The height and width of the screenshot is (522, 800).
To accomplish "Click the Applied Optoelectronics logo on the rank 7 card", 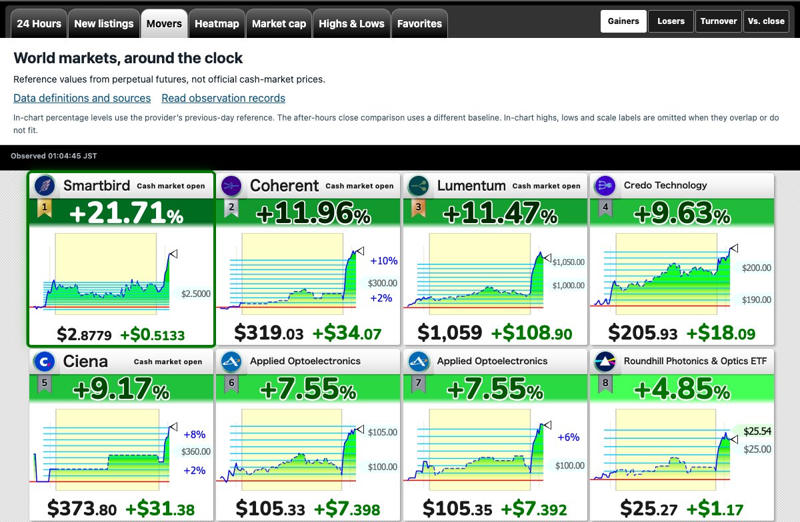I will pos(419,362).
